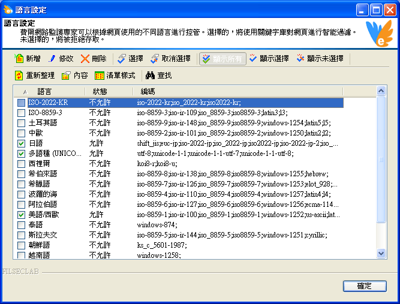The width and height of the screenshot is (400, 304).
Task: Open 內容 (Properties) from the toolbar
Action: pos(67,76)
